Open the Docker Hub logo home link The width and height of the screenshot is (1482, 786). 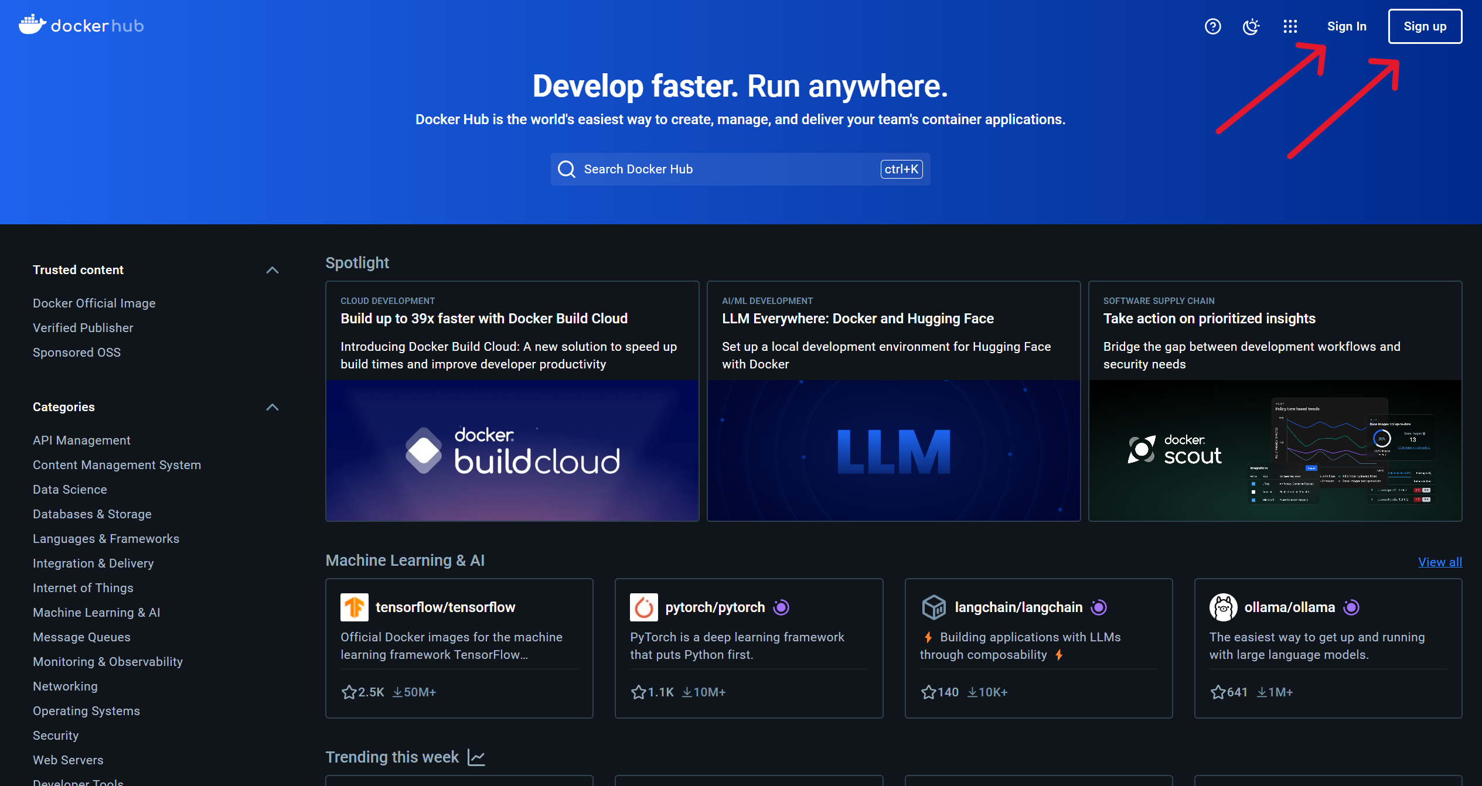[81, 26]
